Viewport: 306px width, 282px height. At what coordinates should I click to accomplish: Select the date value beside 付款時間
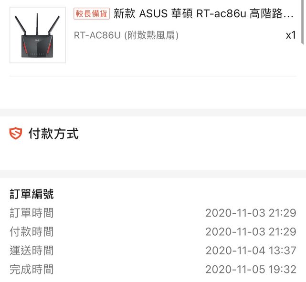pyautogui.click(x=251, y=232)
